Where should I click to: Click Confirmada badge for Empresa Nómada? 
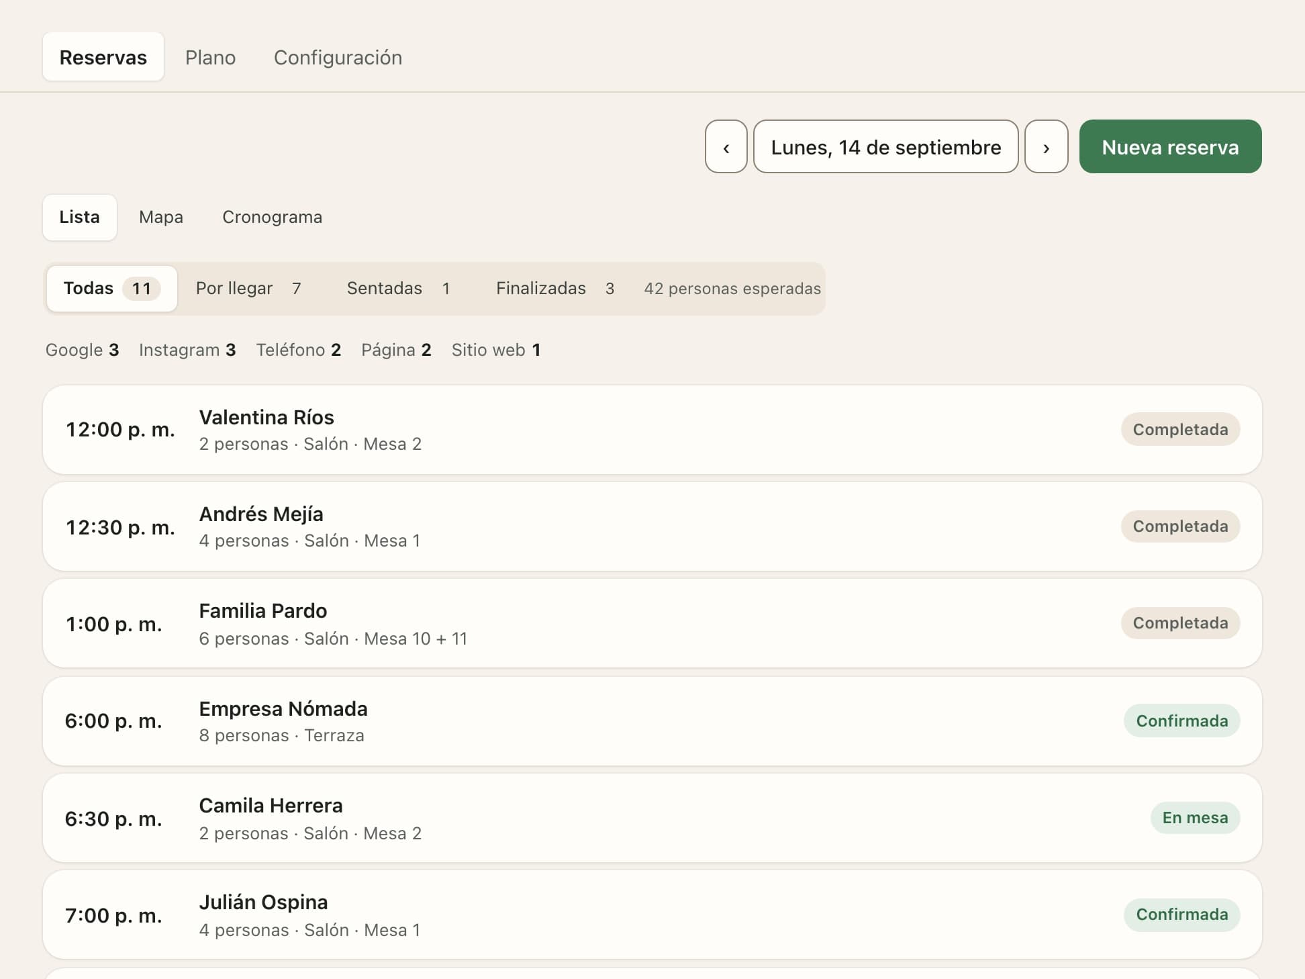[1181, 720]
